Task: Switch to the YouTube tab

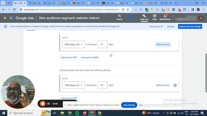Action: point(78,3)
